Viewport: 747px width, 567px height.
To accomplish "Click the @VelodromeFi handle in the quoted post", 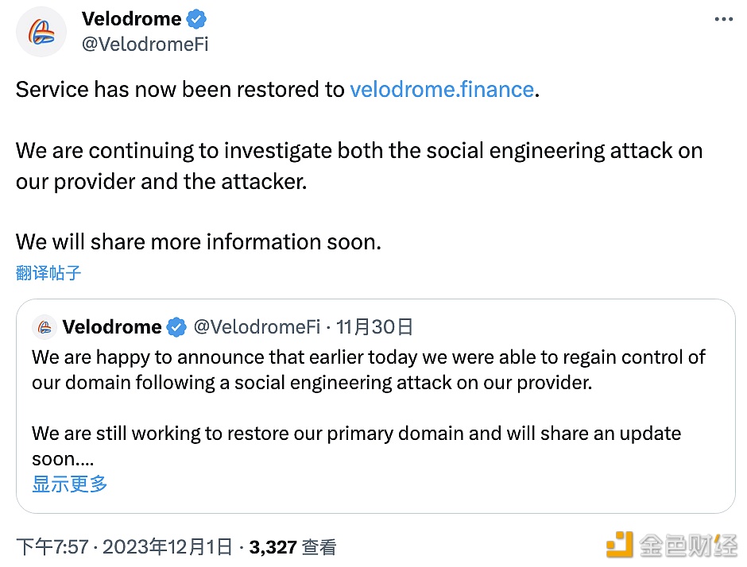I will pos(257,327).
